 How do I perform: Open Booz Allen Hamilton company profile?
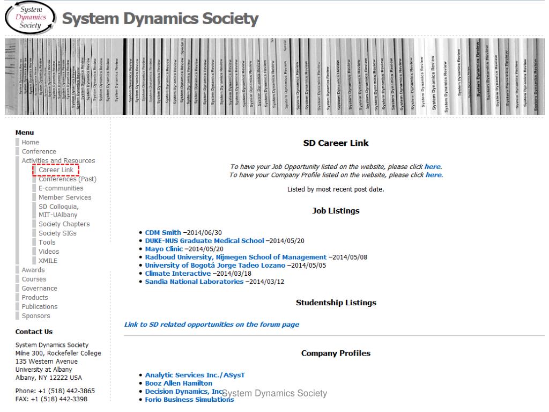179,383
